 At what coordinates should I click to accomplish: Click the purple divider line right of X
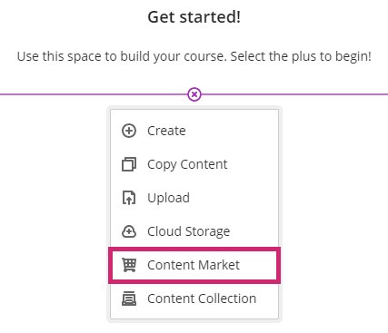pos(294,94)
